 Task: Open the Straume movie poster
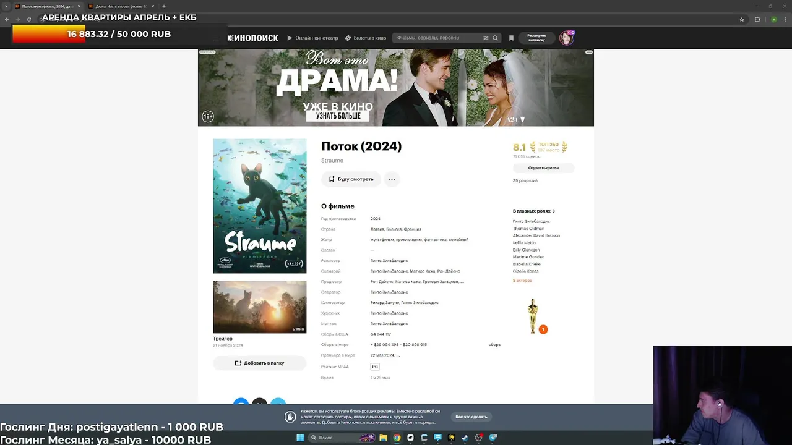click(x=260, y=206)
